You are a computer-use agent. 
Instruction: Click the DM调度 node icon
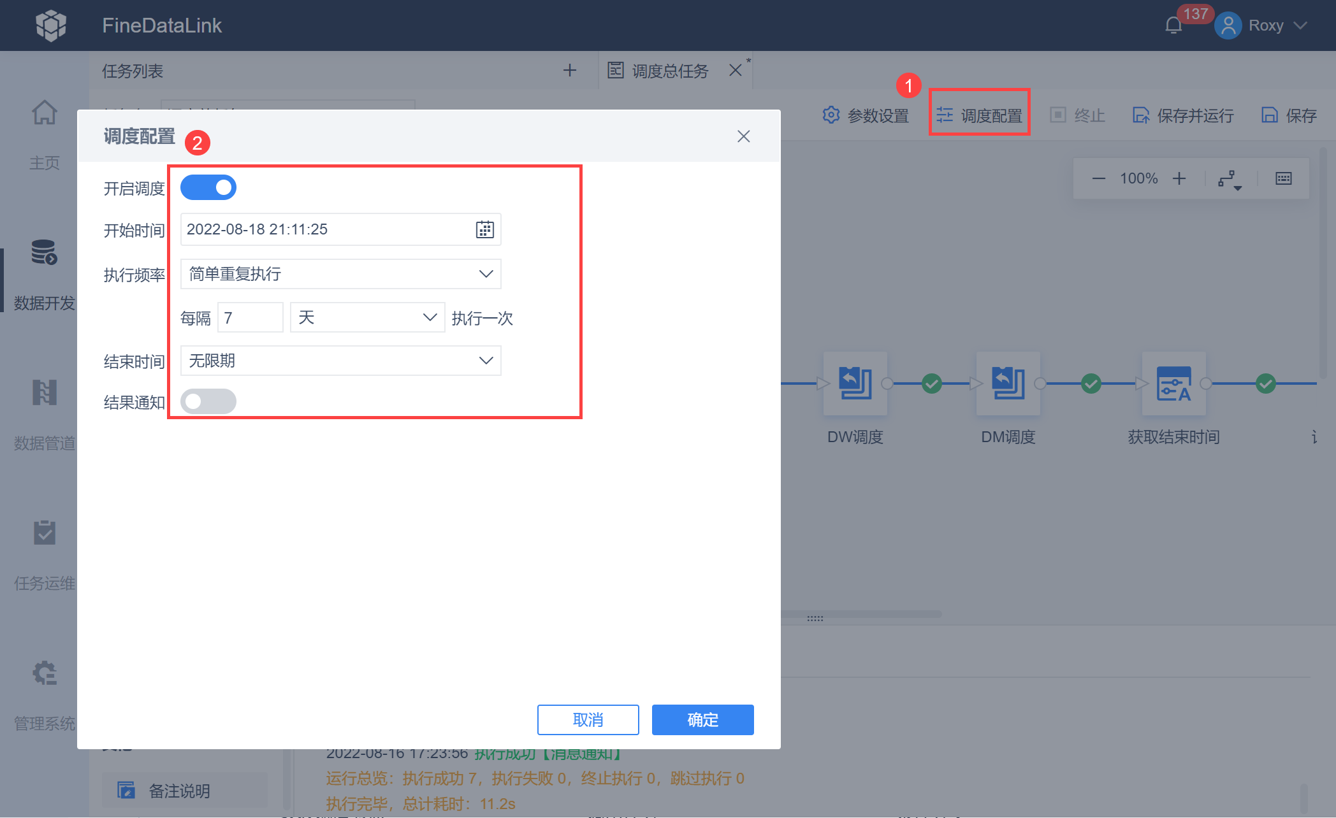pyautogui.click(x=1008, y=384)
